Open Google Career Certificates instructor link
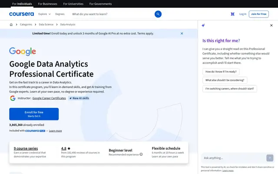The image size is (278, 174). [49, 98]
